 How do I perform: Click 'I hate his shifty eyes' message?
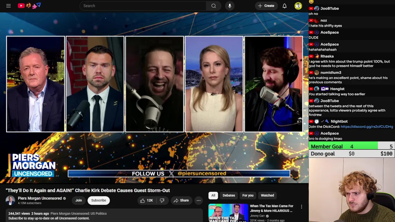click(325, 26)
